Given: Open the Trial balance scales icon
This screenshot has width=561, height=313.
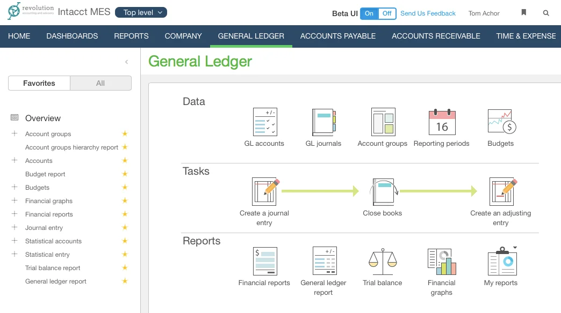Looking at the screenshot, I should (383, 262).
